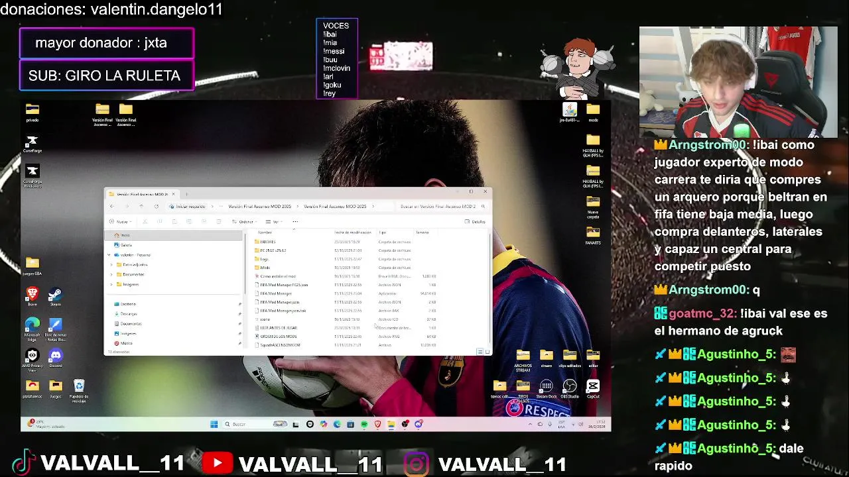Select the Logs folder row

click(x=345, y=259)
